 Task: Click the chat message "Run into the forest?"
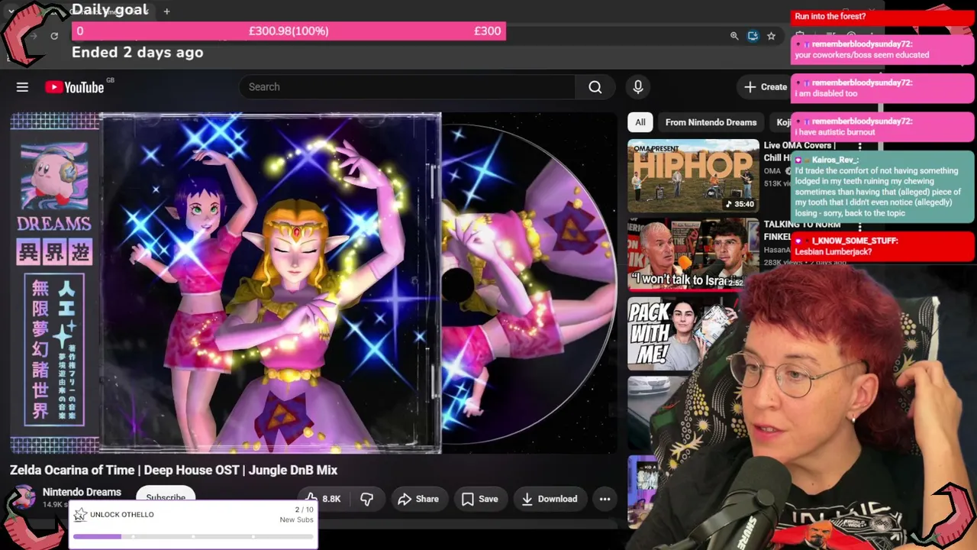point(830,16)
